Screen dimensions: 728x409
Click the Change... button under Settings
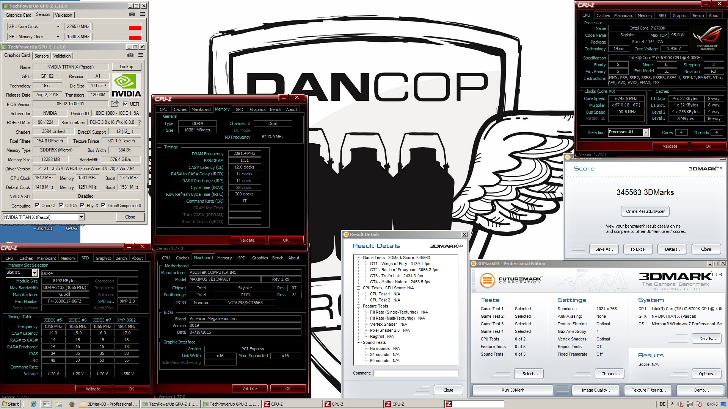click(x=610, y=374)
